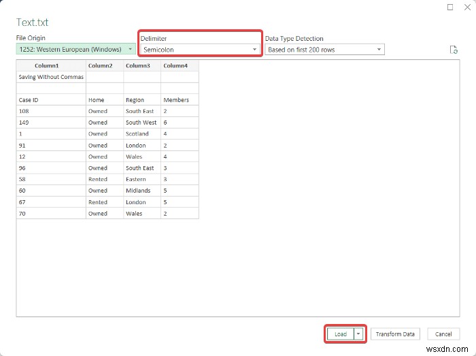Click the 'London' cell in row 91
The image size is (476, 356).
coord(142,146)
